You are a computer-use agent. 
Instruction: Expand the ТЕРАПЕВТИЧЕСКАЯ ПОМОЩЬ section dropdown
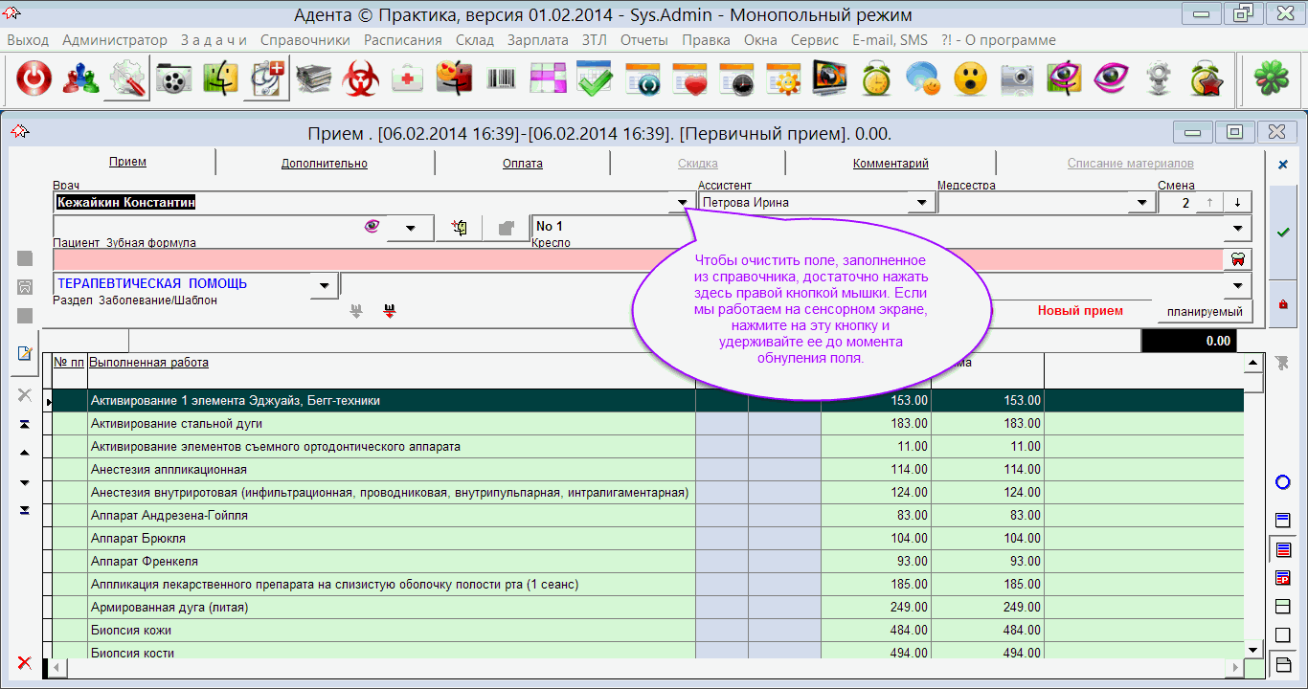[325, 285]
